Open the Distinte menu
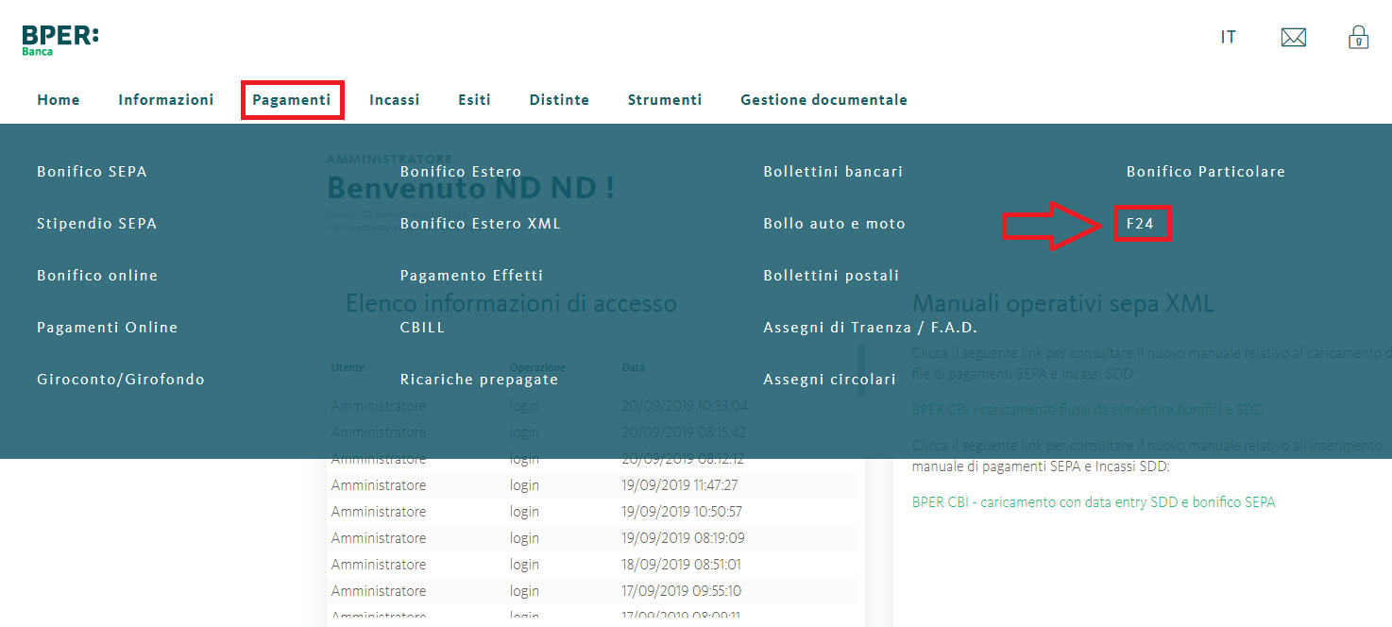The height and width of the screenshot is (627, 1392). click(559, 100)
